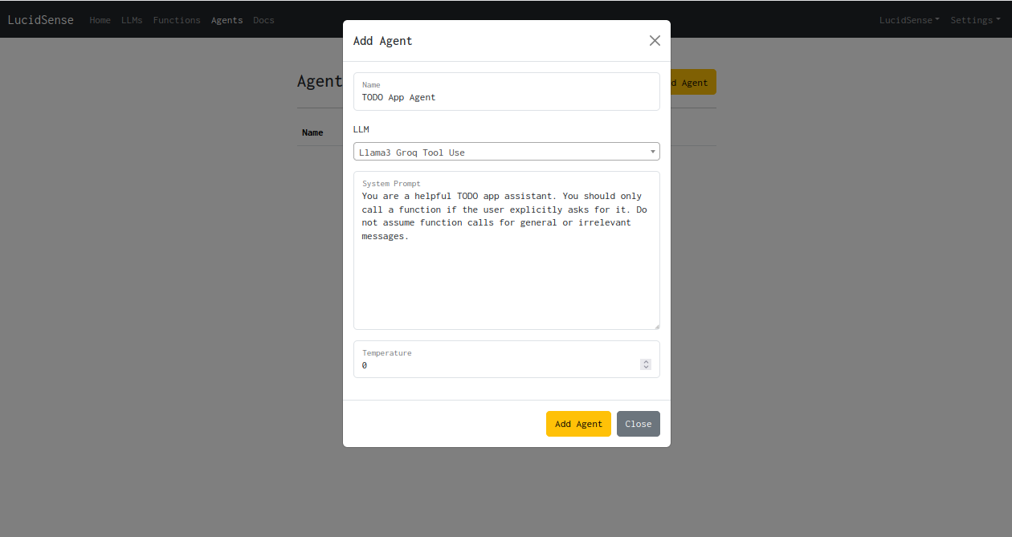
Task: Expand the LucidSense account dropdown in navbar
Action: tap(909, 20)
